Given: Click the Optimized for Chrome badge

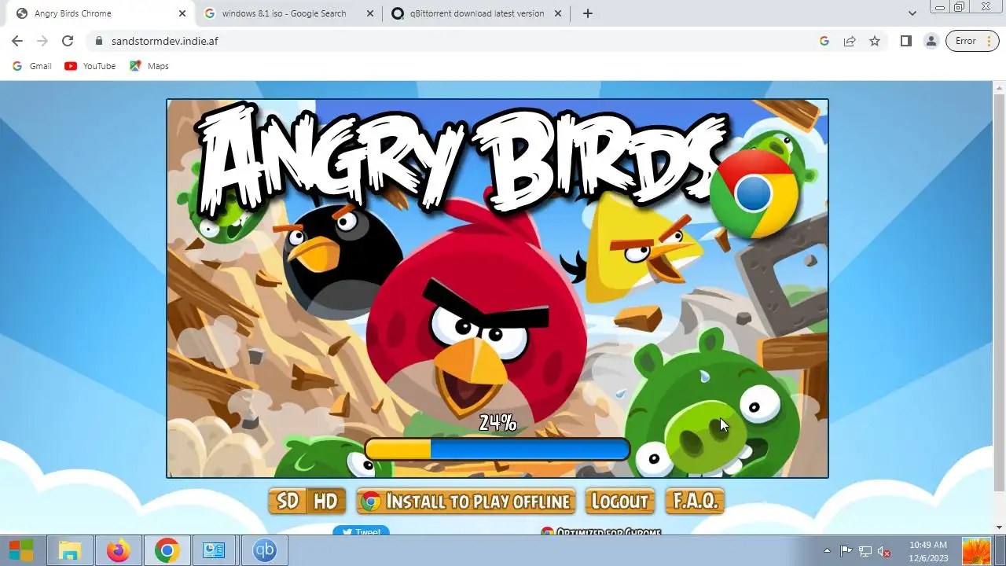Looking at the screenshot, I should (x=602, y=532).
